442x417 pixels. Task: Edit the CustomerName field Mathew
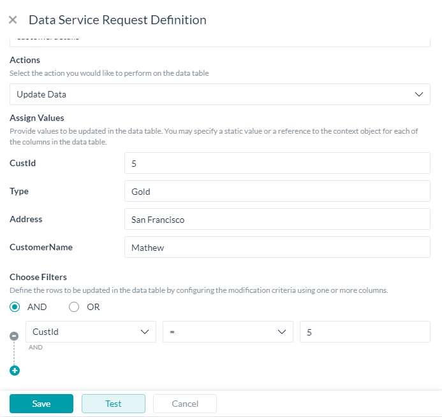(x=277, y=247)
